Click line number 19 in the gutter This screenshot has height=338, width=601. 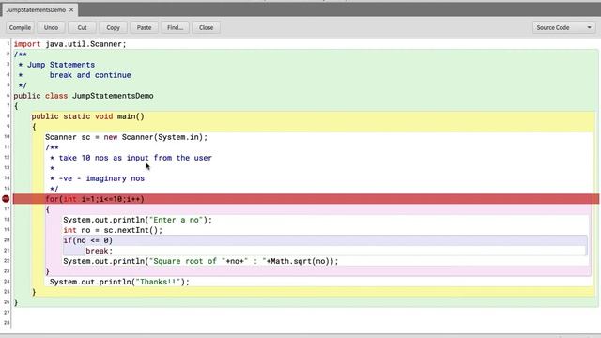7,229
